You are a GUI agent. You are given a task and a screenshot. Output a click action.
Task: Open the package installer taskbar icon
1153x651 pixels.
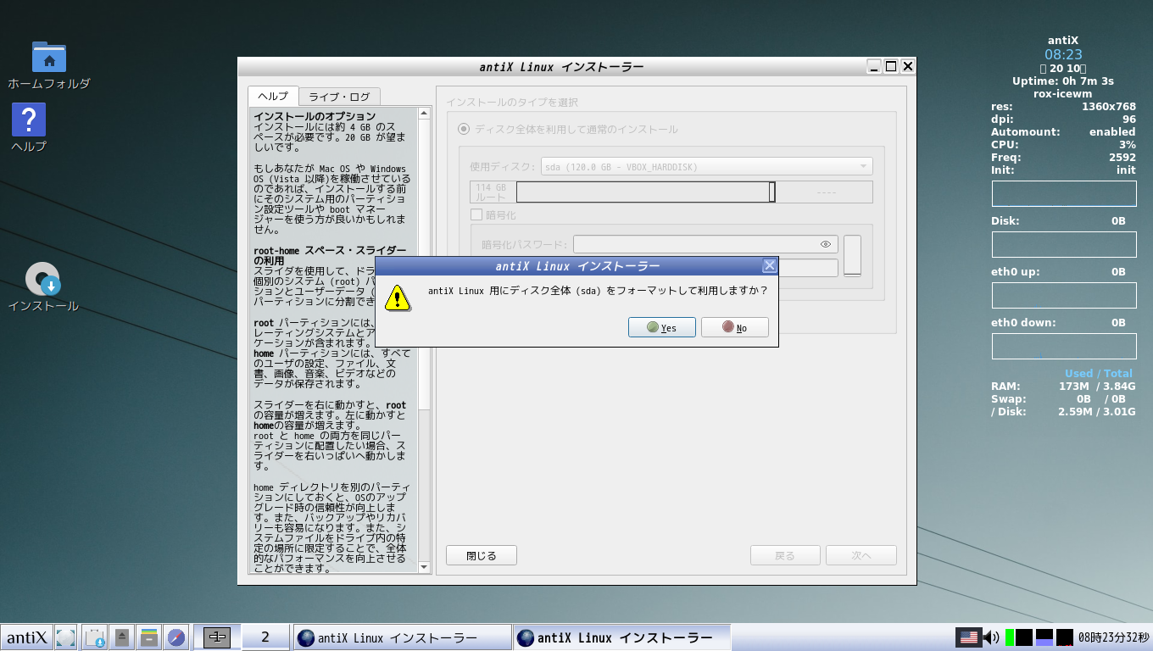coord(95,637)
